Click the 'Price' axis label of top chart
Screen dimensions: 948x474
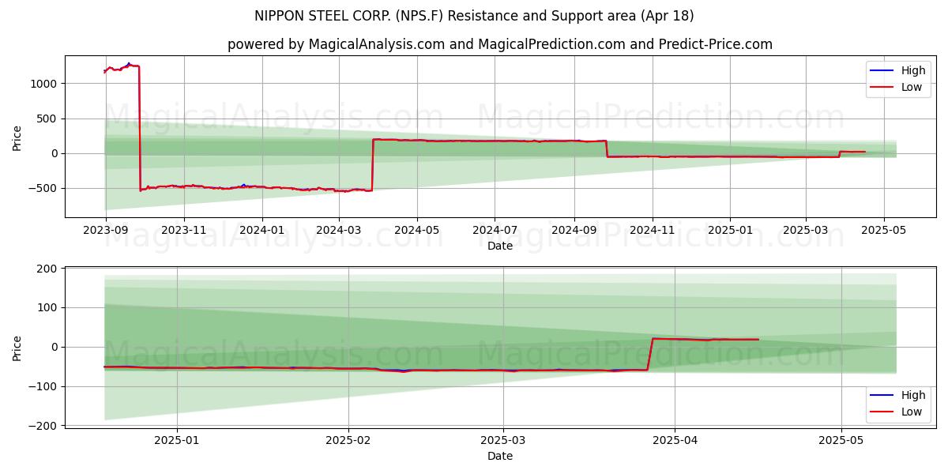pyautogui.click(x=17, y=137)
